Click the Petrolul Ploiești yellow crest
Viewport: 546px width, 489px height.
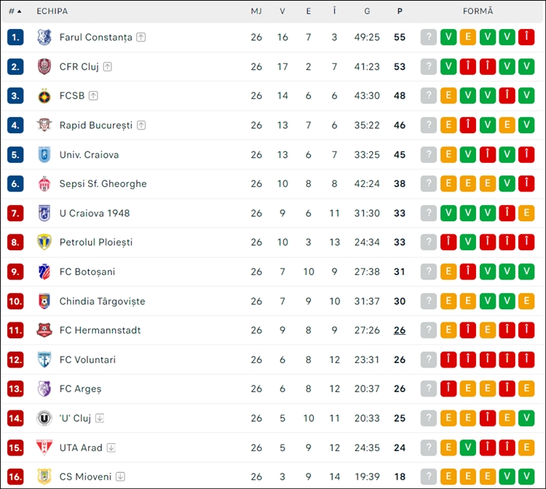(44, 242)
